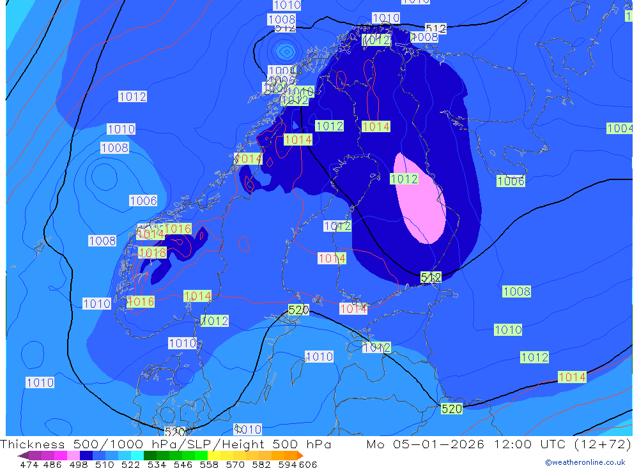Click the darkest green swatch in the legend bar
This screenshot has width=639, height=468.
click(x=150, y=455)
